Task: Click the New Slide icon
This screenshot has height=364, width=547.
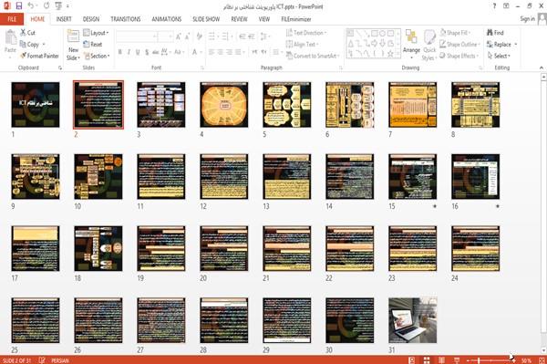Action: [73, 45]
